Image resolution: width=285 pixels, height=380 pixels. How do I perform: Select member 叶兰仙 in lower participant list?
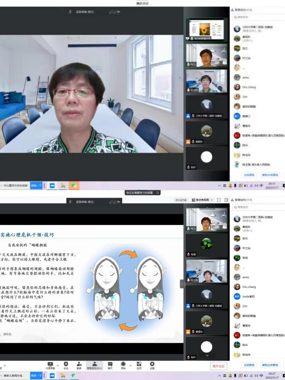click(x=246, y=248)
